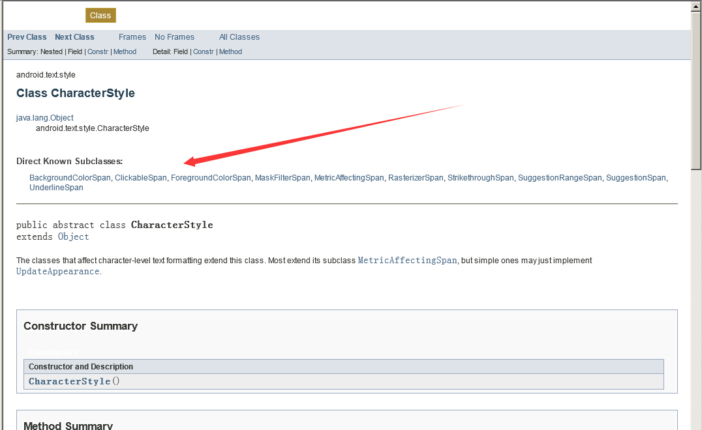Screen dimensions: 702x430
Task: Open the All Classes list
Action: pyautogui.click(x=239, y=37)
